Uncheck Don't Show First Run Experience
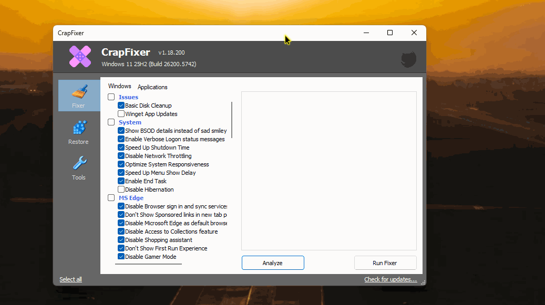The image size is (545, 305). click(x=121, y=248)
